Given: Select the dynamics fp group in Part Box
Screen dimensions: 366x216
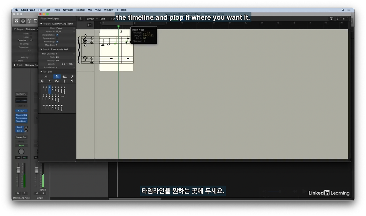Looking at the screenshot, I should click(x=42, y=81).
